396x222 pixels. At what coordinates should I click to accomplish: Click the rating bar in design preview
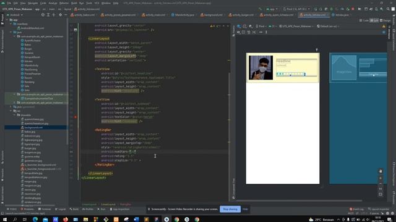tap(291, 74)
